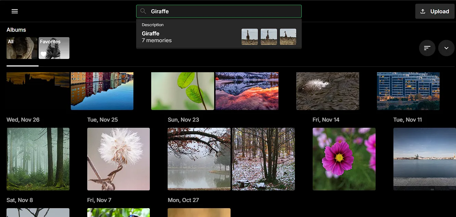This screenshot has width=456, height=217.
Task: Click the magnifying glass search icon
Action: tap(143, 11)
